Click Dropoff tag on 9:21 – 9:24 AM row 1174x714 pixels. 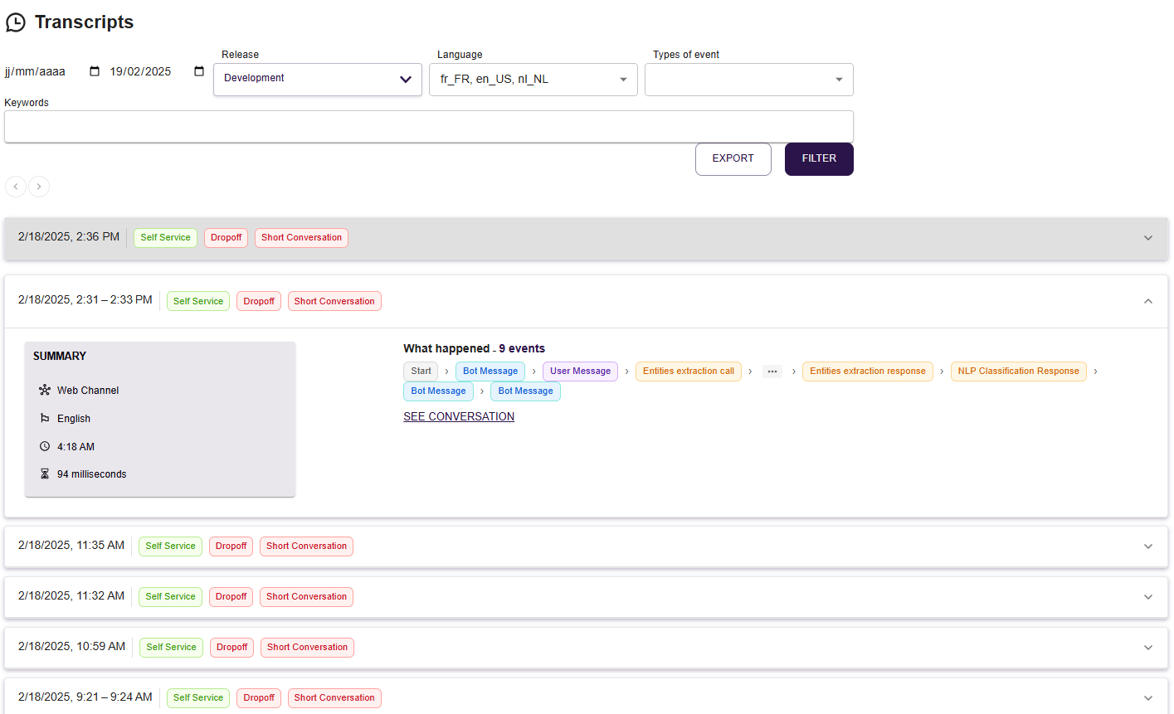point(259,698)
